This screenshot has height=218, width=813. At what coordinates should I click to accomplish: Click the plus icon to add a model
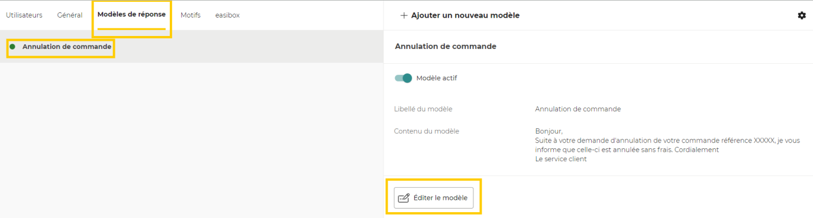tap(404, 15)
